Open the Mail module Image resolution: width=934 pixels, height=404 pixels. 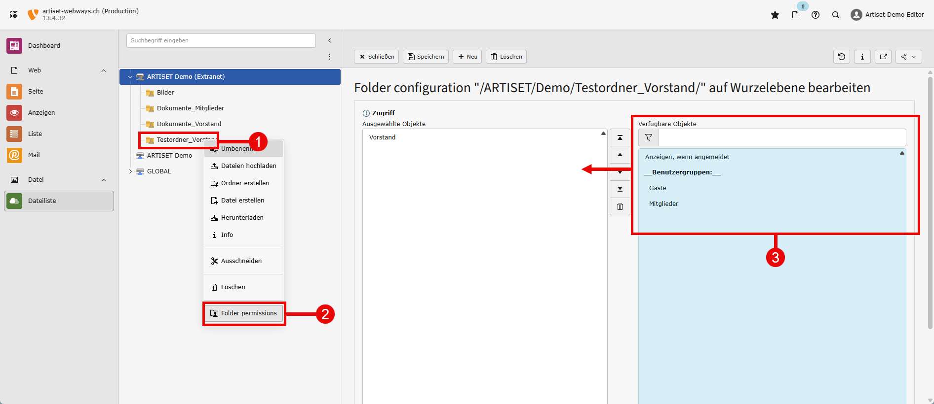click(x=59, y=155)
